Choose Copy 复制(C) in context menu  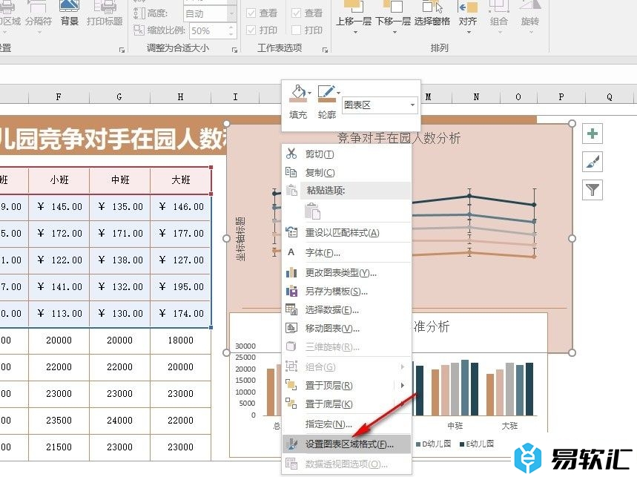(346, 173)
